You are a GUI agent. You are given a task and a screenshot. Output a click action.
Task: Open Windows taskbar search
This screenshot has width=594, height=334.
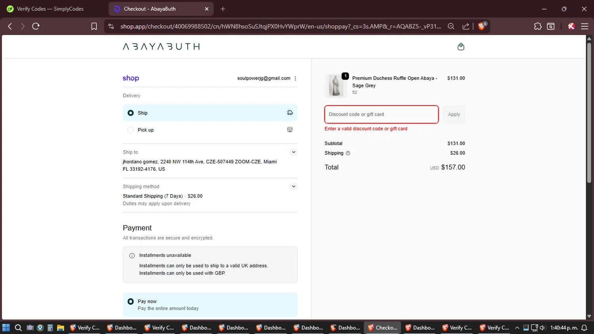coord(18,328)
